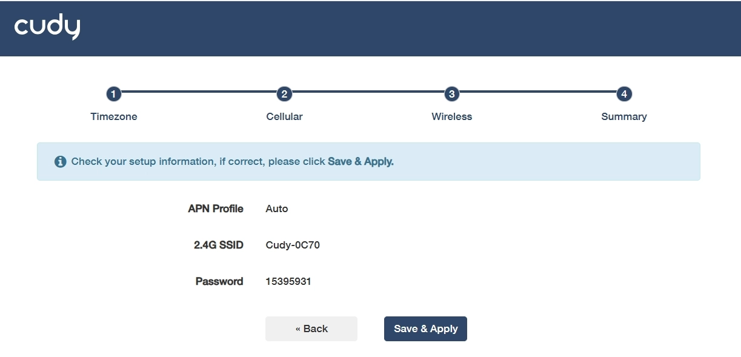Click the Auto APN profile value
The image size is (741, 357).
[x=277, y=209]
